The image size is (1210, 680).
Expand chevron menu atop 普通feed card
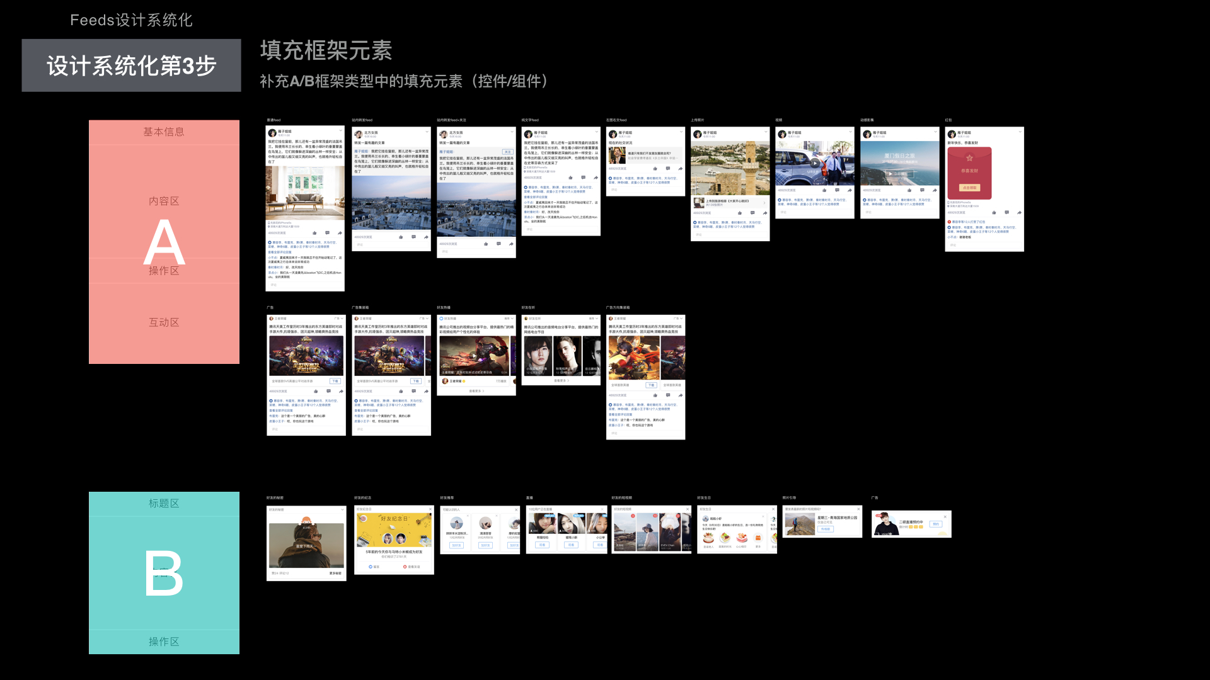340,131
